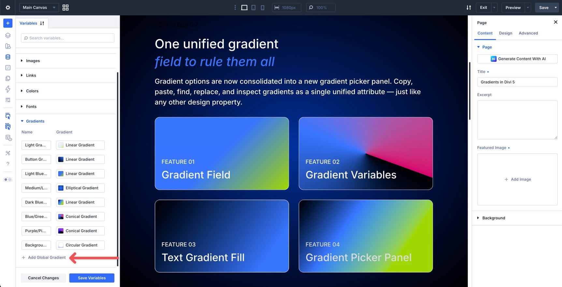This screenshot has height=287, width=562.
Task: Click the Excerpt text area
Action: (517, 120)
